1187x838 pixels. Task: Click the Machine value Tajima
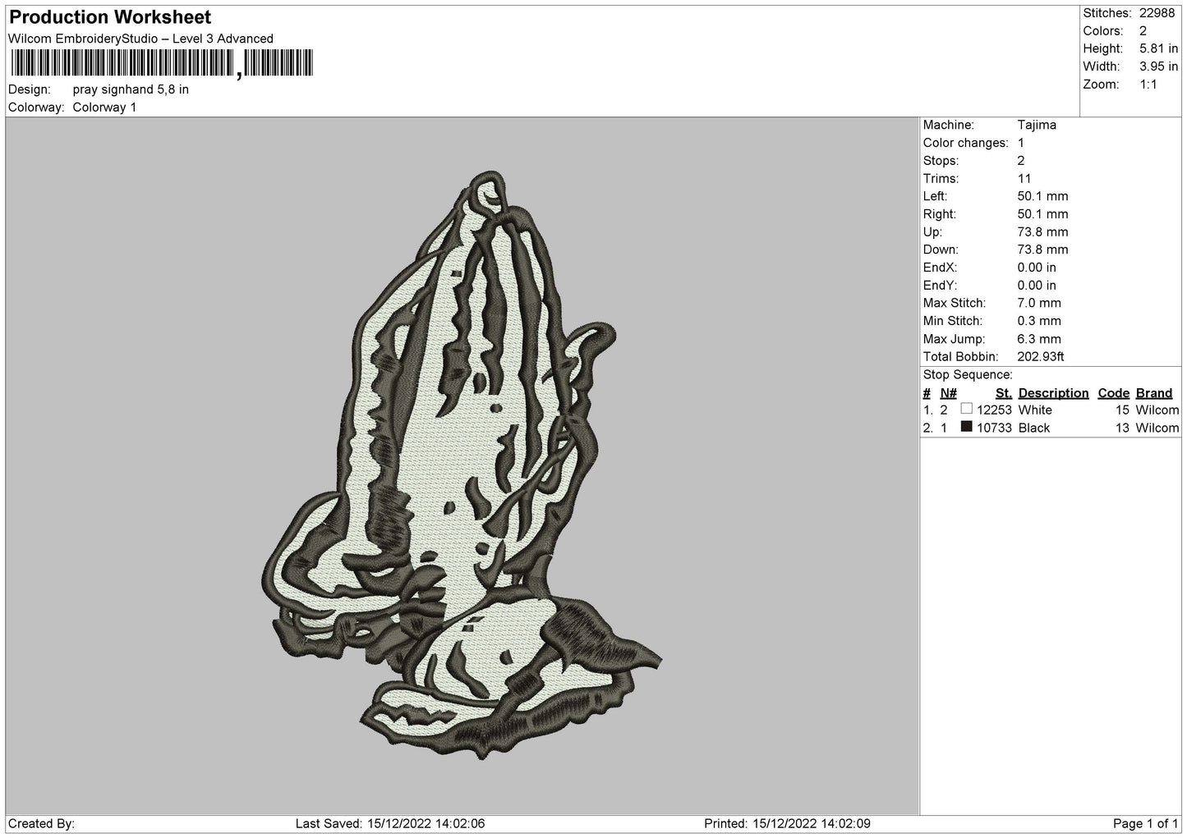point(1037,125)
